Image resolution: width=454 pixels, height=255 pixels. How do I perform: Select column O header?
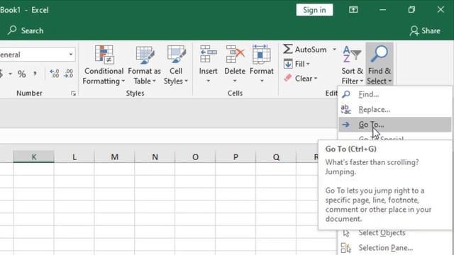pyautogui.click(x=195, y=157)
